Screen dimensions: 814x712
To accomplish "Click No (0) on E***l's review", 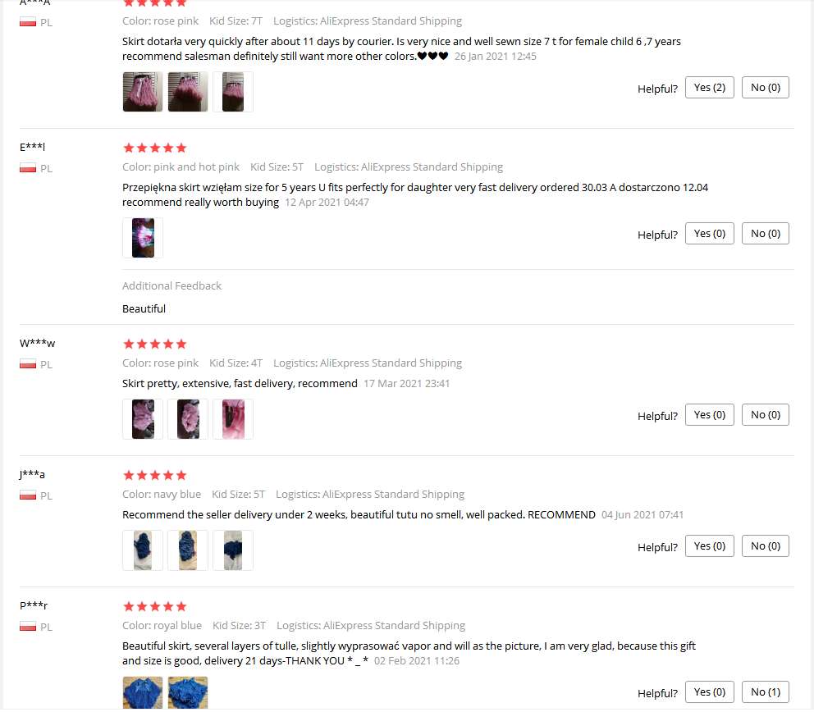I will (x=766, y=234).
